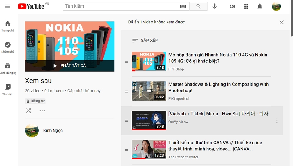Image resolution: width=293 pixels, height=166 pixels.
Task: Open three-dot menu for Maria video
Action: point(277,121)
